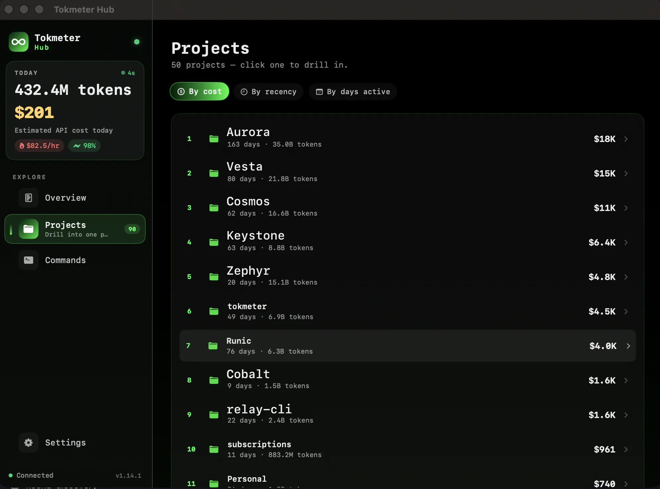Expand Runic row chevron
660x489 pixels.
pos(628,346)
